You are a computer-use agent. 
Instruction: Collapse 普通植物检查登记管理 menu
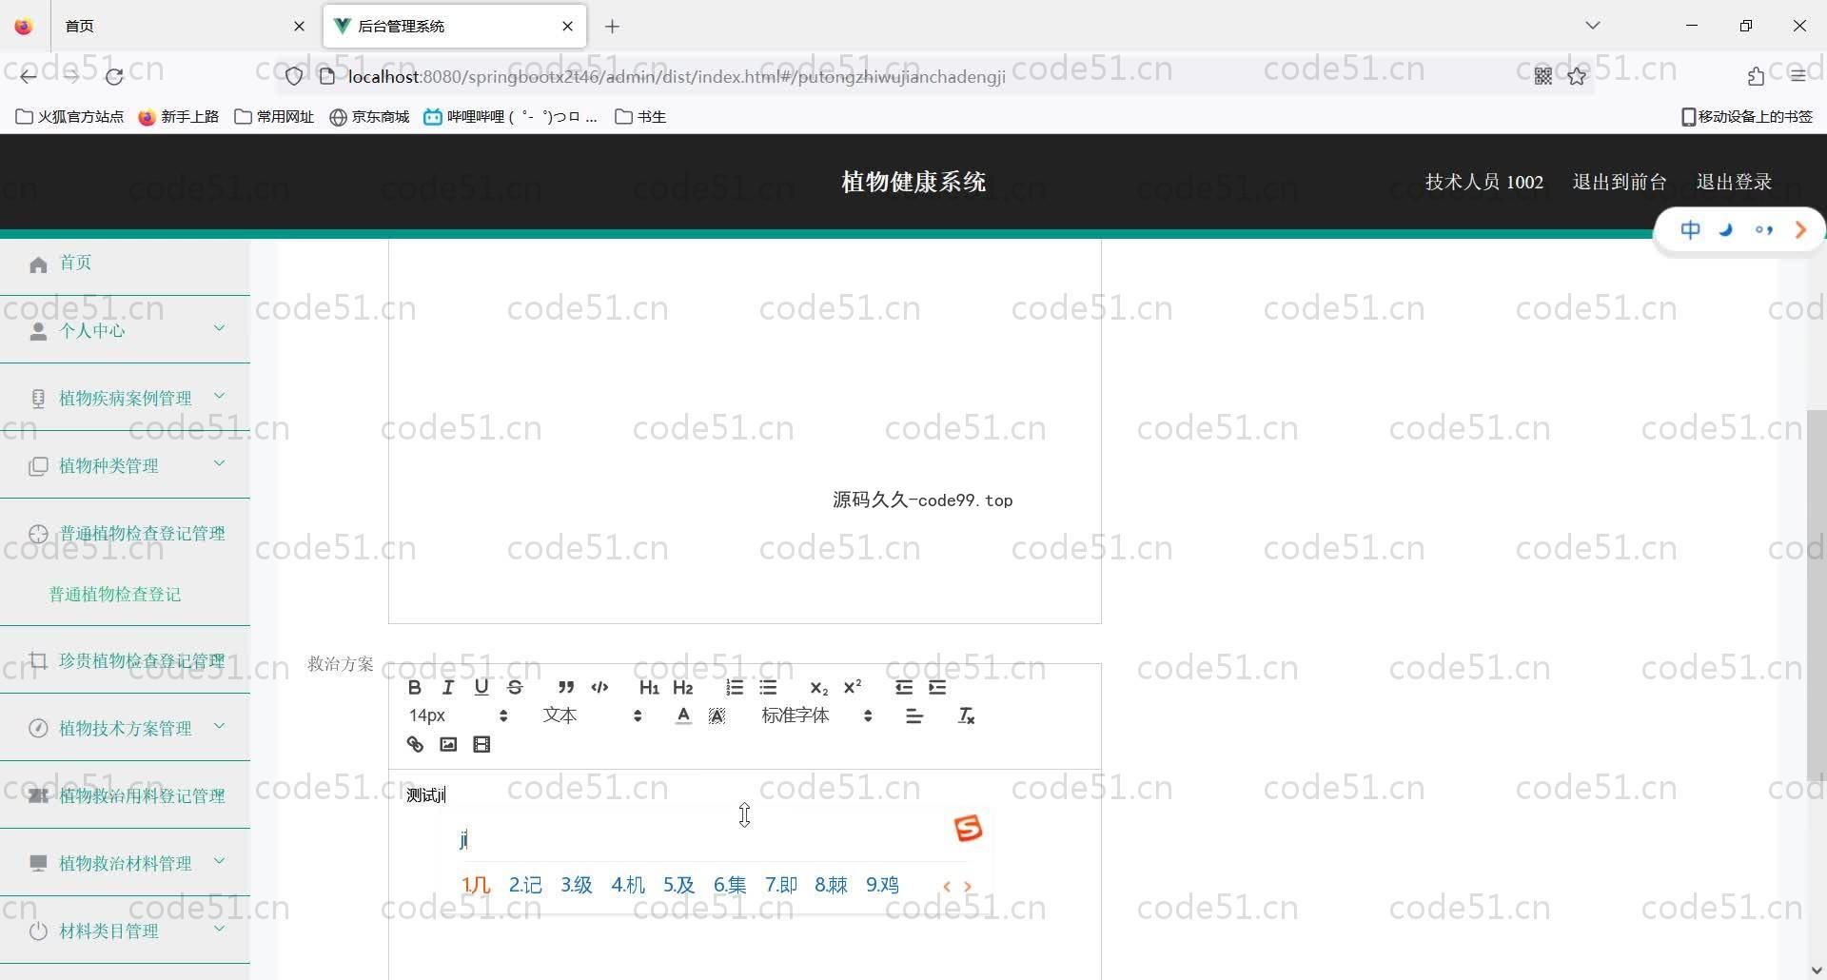pyautogui.click(x=125, y=533)
